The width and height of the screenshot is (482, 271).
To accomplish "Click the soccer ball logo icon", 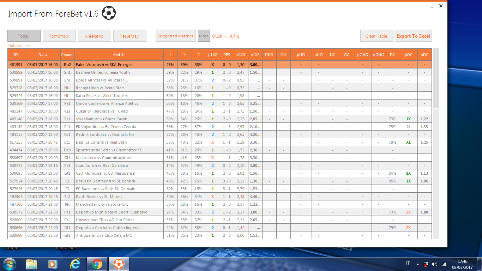I will click(109, 13).
